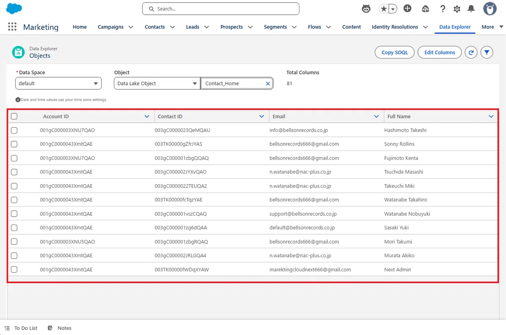Select the Takeuchi Miki row checkbox

click(14, 186)
